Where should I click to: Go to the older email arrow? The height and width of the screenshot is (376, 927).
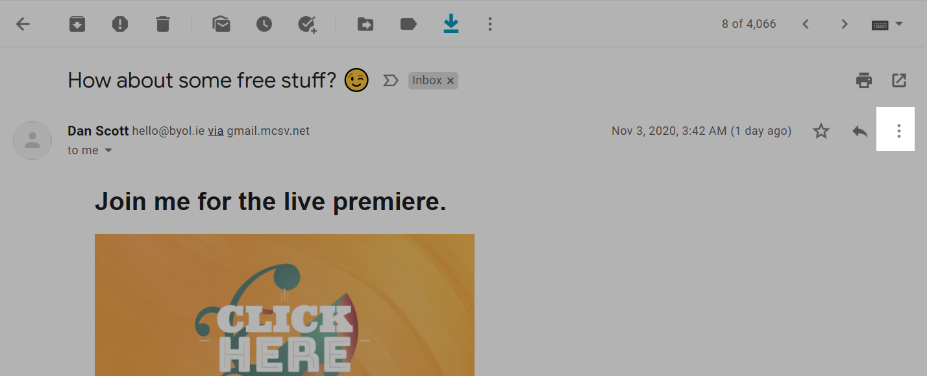click(x=845, y=25)
